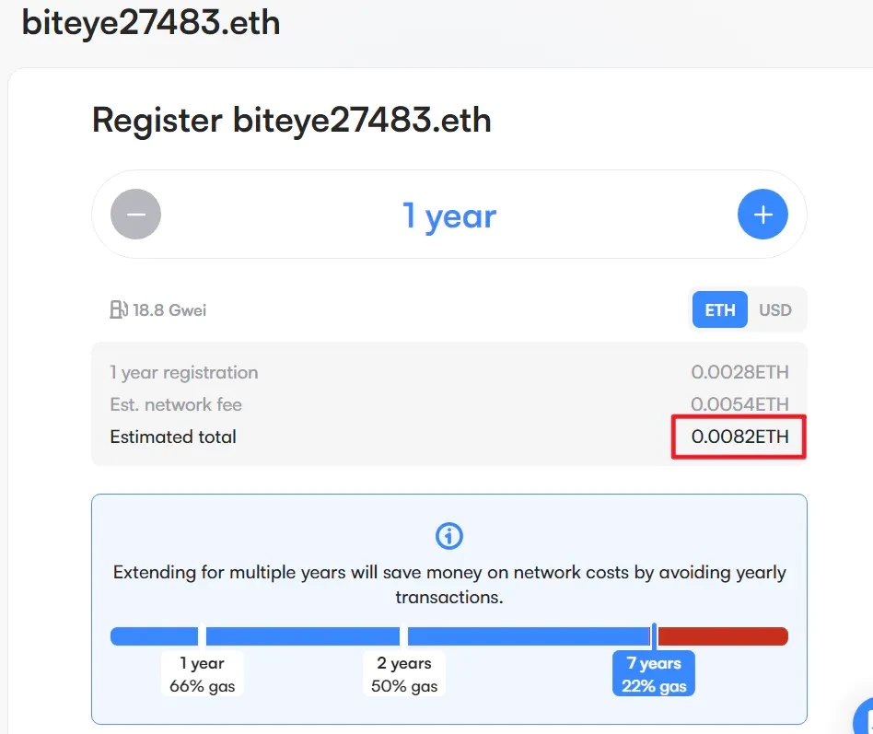
Task: Click the first blue segment of the gas bar
Action: pos(154,636)
